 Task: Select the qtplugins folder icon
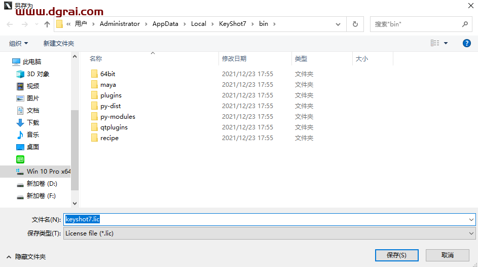pyautogui.click(x=94, y=127)
